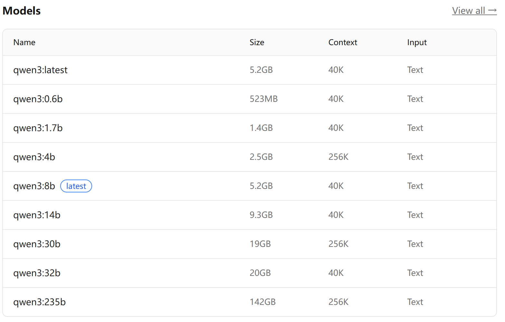The width and height of the screenshot is (505, 322).
Task: Open the qwen3:0.6b model row
Action: click(x=38, y=99)
